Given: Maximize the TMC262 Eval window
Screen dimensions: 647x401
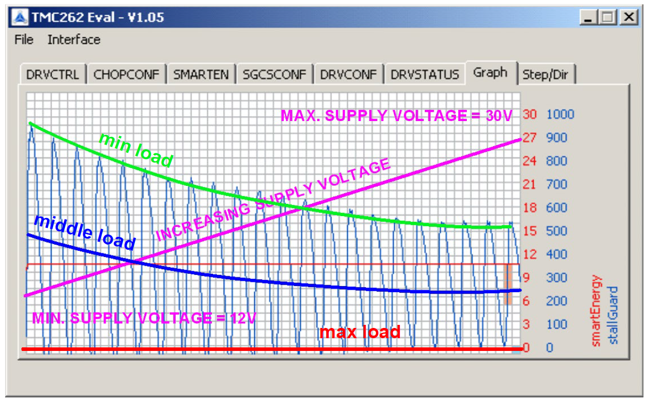Looking at the screenshot, I should tap(607, 18).
